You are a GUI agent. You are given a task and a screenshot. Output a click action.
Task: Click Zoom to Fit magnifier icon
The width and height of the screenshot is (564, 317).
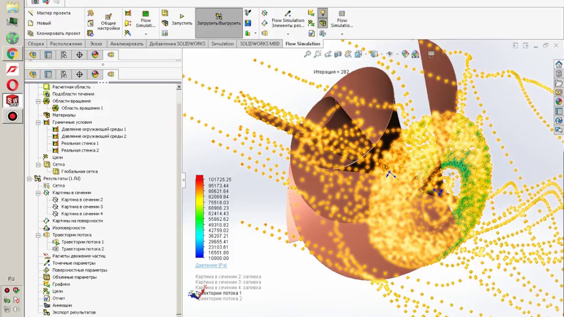click(307, 54)
